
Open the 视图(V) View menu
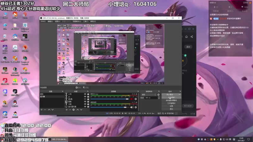pos(58,21)
